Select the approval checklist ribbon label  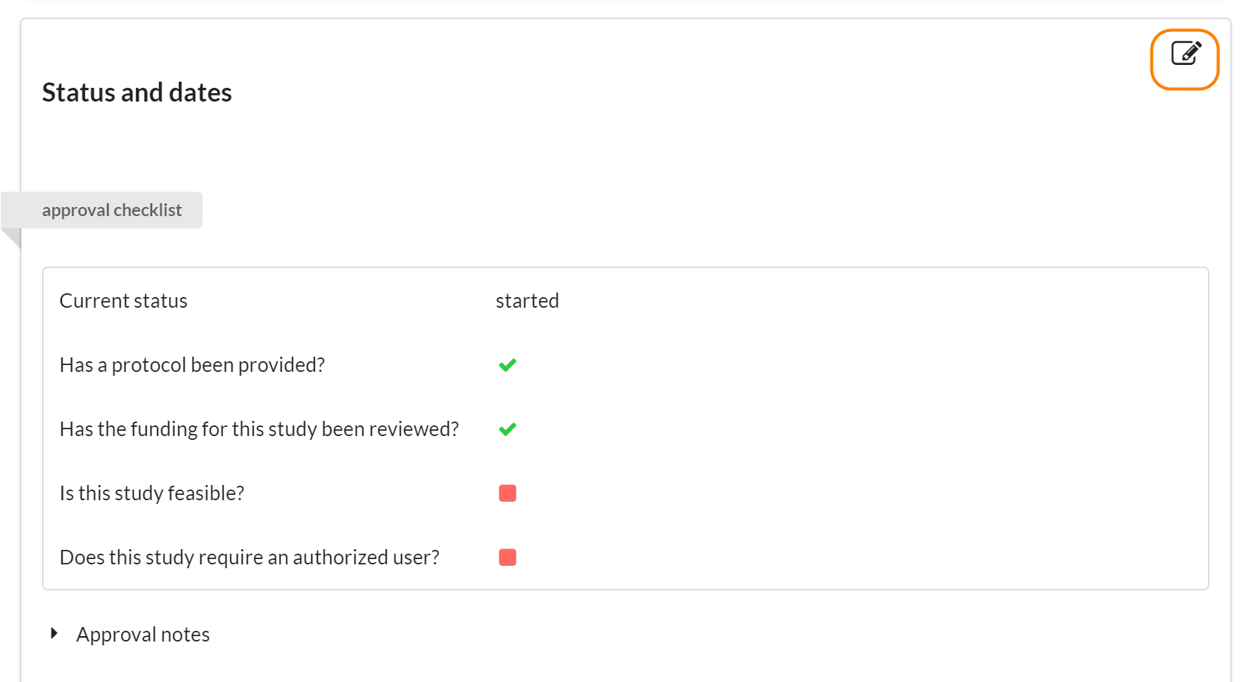point(112,210)
